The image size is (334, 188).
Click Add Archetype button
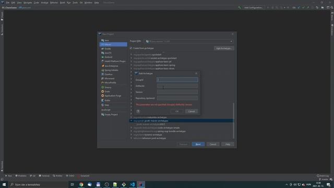[x=224, y=49]
